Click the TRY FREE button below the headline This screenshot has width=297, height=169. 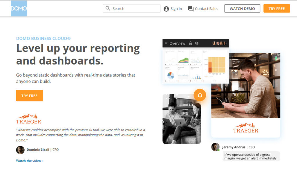(x=29, y=96)
